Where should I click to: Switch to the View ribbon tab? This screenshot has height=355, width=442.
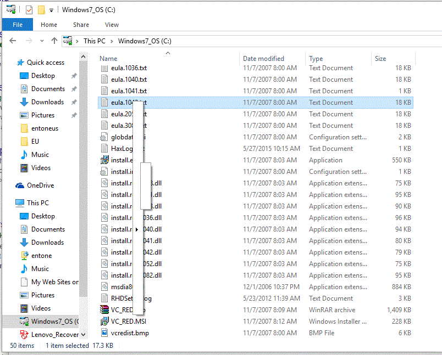click(x=112, y=25)
